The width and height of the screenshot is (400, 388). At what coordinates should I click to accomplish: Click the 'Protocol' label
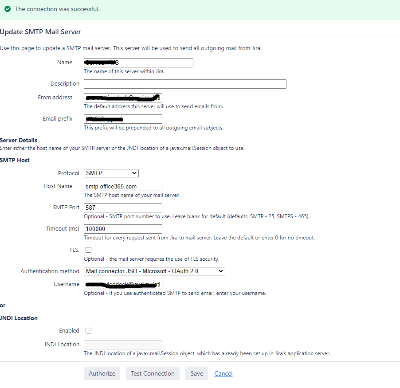[x=69, y=173]
